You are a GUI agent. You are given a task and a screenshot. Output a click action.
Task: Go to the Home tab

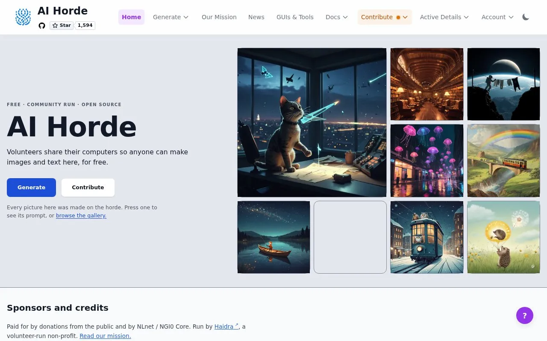click(131, 17)
